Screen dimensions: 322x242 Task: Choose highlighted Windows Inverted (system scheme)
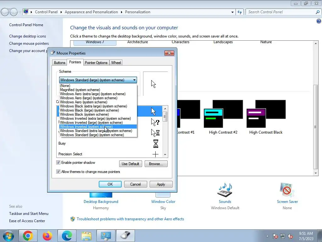tap(98, 127)
